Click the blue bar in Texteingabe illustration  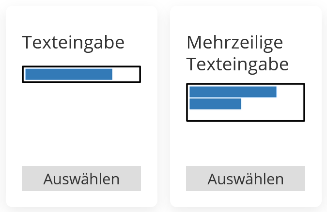tap(69, 74)
